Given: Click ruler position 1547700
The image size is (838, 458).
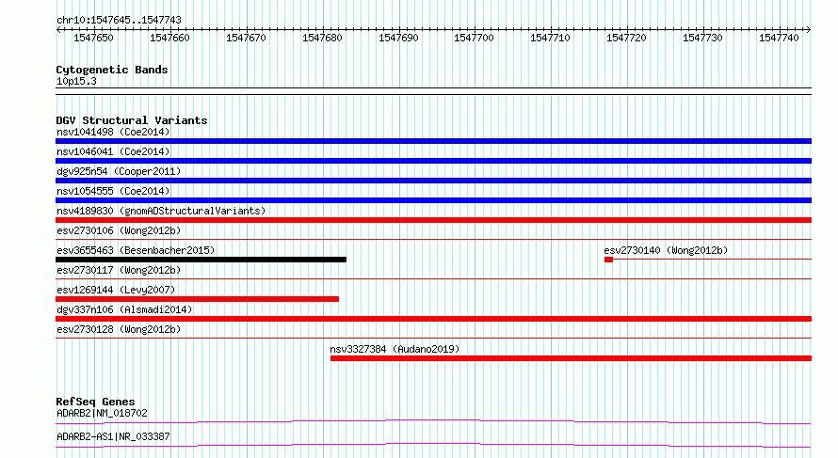Looking at the screenshot, I should tap(474, 38).
